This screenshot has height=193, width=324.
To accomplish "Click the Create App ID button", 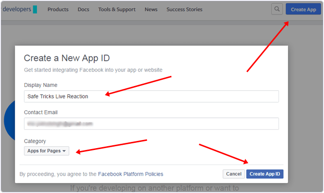I will [x=265, y=174].
